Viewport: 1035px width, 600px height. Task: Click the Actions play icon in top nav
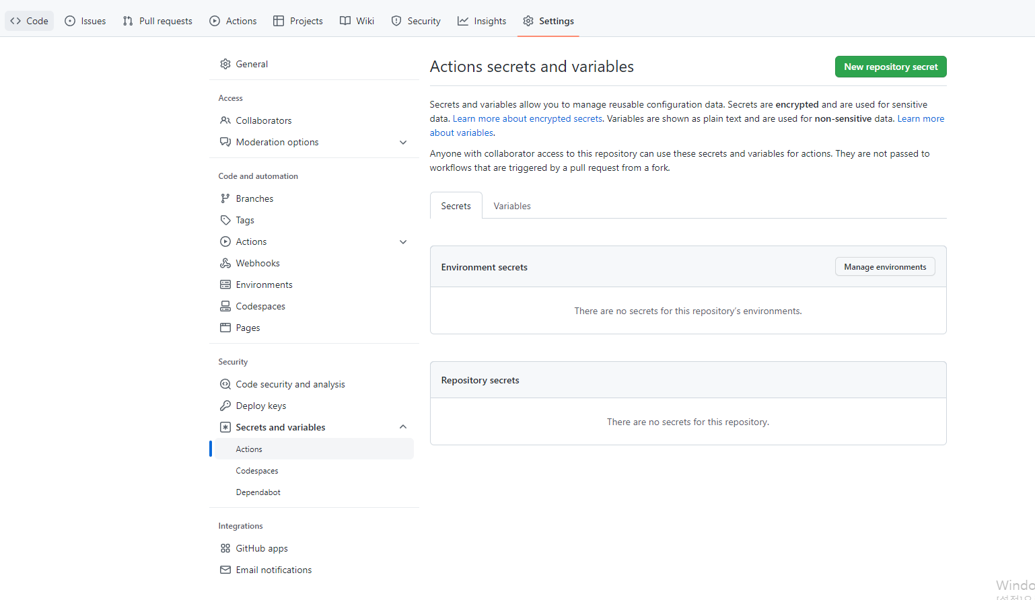click(215, 21)
